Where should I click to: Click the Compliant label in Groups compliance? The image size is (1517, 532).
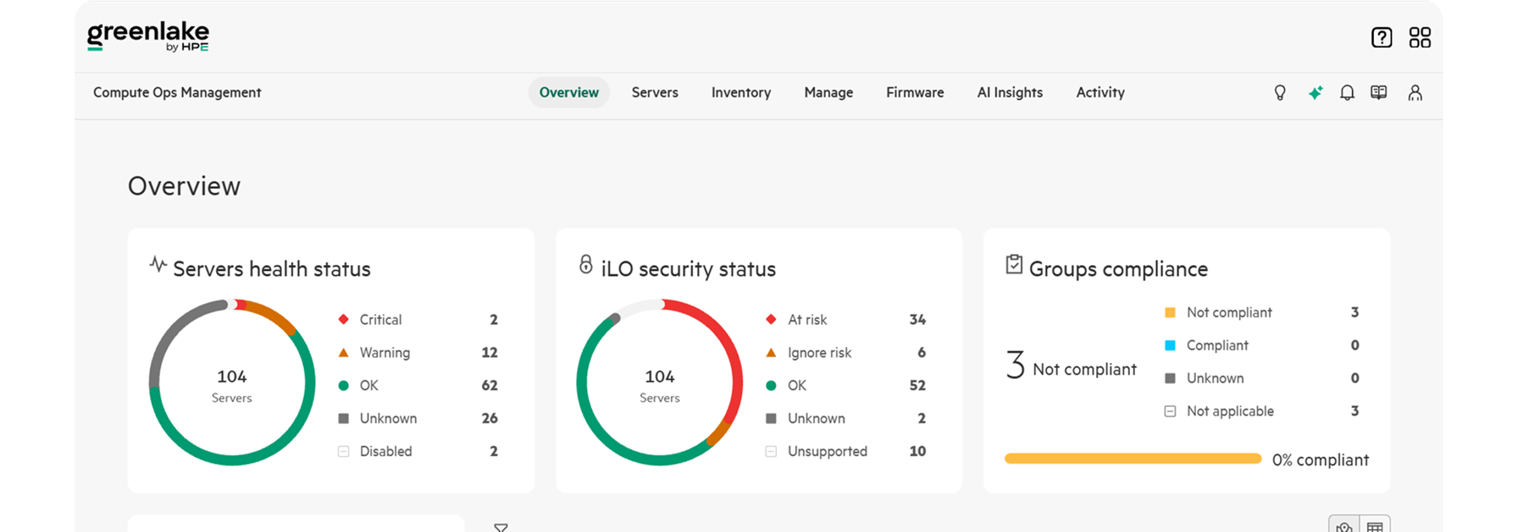[1217, 345]
